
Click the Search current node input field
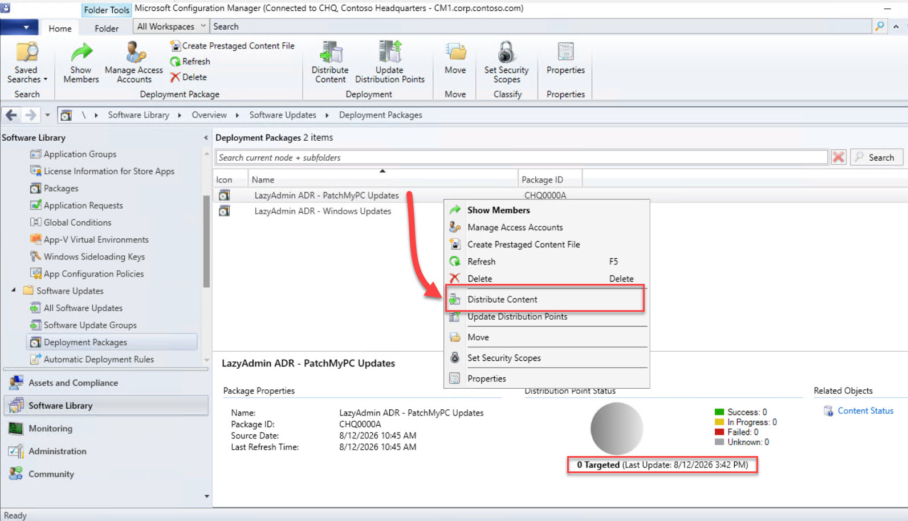click(x=522, y=157)
